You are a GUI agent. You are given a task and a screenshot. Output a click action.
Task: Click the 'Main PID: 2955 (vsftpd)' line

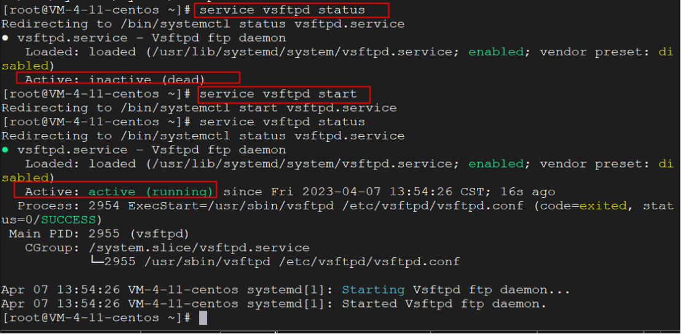(99, 234)
